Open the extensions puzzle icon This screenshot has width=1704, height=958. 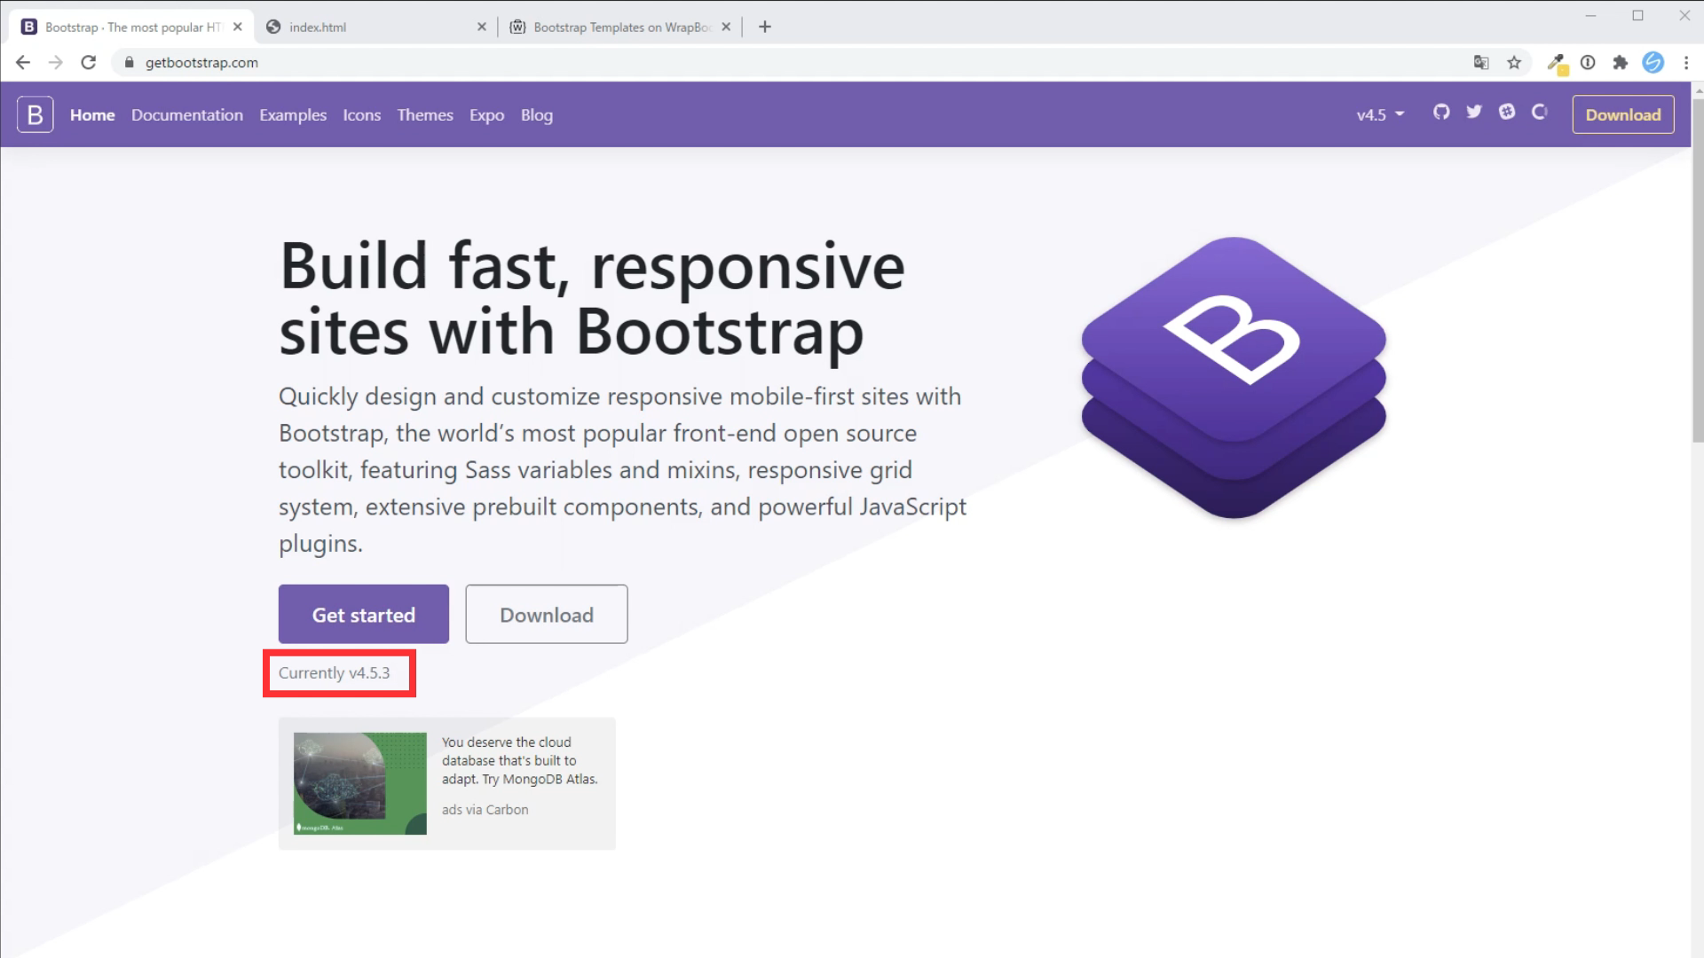pos(1621,62)
